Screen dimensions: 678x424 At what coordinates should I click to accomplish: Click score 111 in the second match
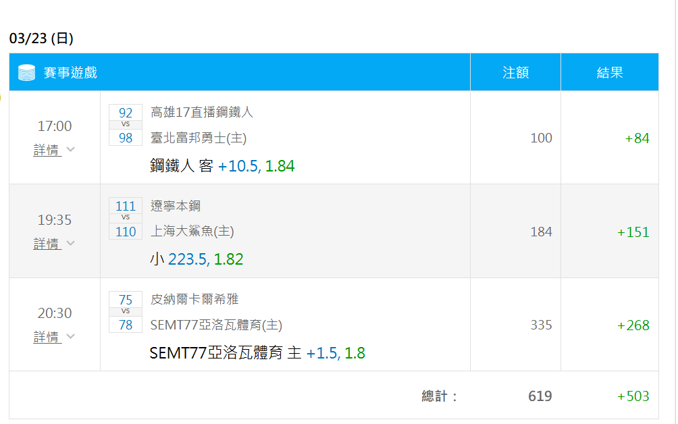pos(126,206)
